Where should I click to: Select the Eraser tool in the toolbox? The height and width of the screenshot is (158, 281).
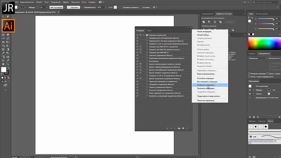pos(8,35)
